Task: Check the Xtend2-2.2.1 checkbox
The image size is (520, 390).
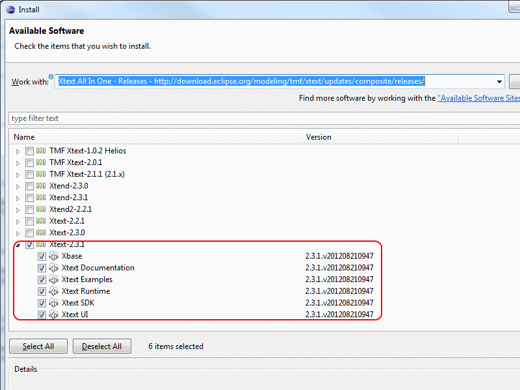Action: (x=29, y=209)
